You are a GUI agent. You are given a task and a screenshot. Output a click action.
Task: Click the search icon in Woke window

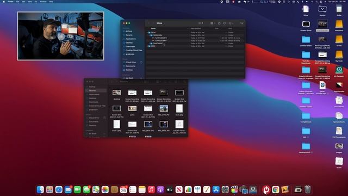241,23
